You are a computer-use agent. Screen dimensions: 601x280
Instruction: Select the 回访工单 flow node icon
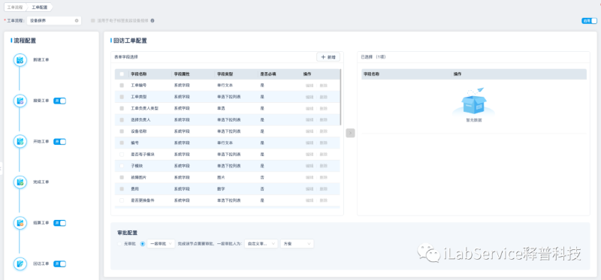(20, 263)
